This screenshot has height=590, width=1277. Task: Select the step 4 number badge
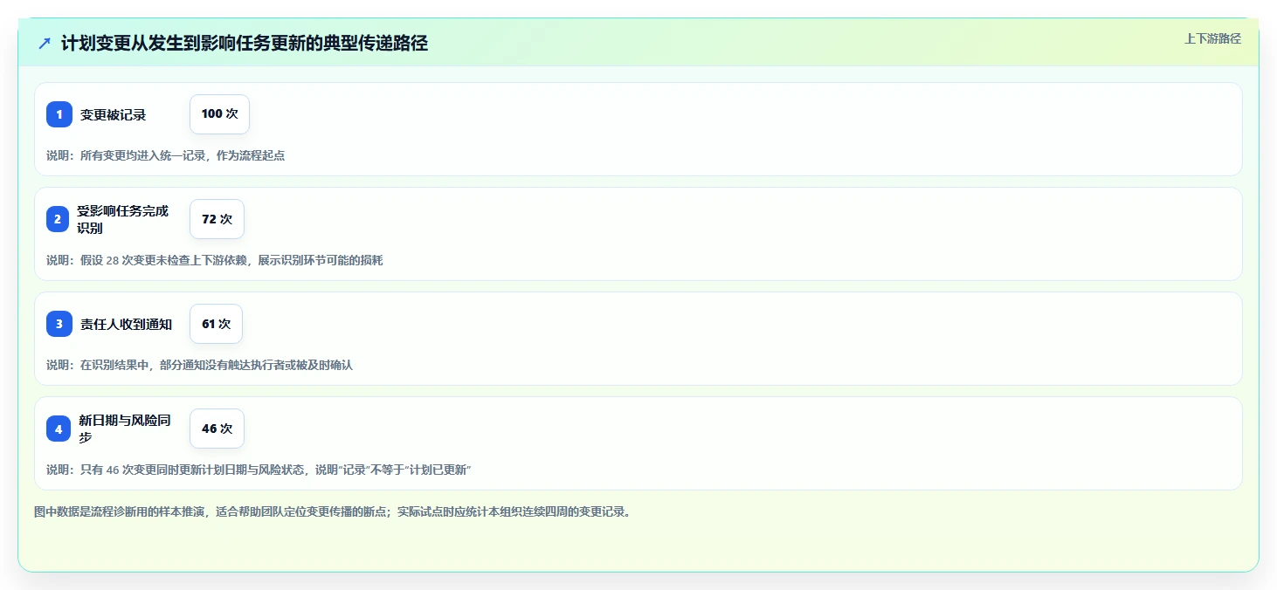pos(58,429)
